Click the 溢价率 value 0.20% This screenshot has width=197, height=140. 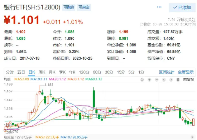pos(74,52)
